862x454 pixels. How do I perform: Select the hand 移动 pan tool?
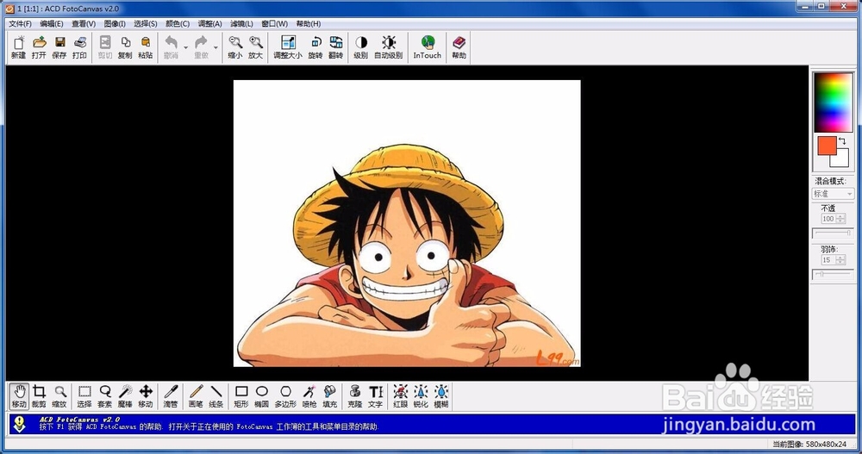(19, 396)
